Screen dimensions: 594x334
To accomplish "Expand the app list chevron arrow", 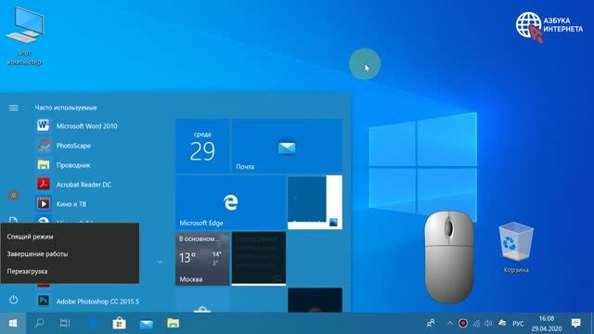I will click(160, 262).
